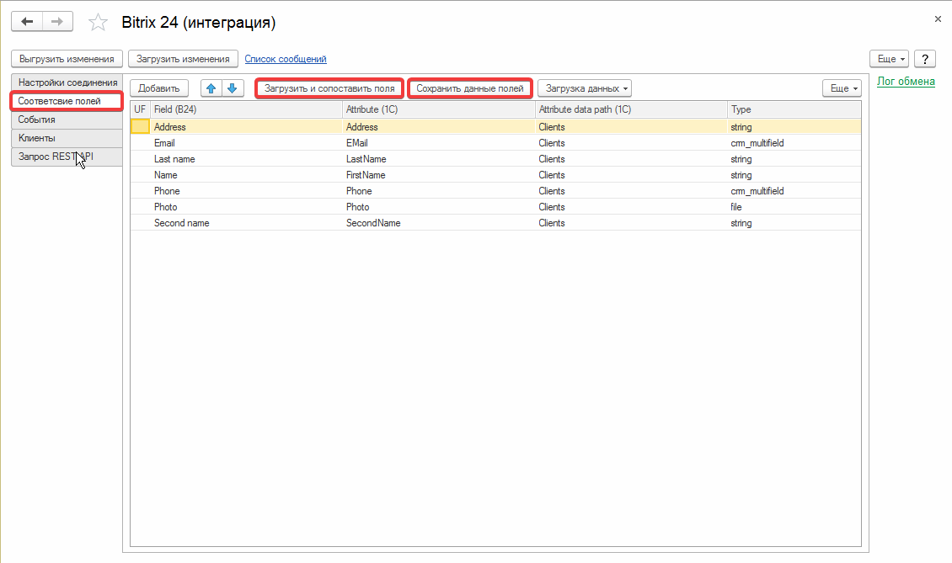Sort by Field (B24) column header

click(x=246, y=109)
